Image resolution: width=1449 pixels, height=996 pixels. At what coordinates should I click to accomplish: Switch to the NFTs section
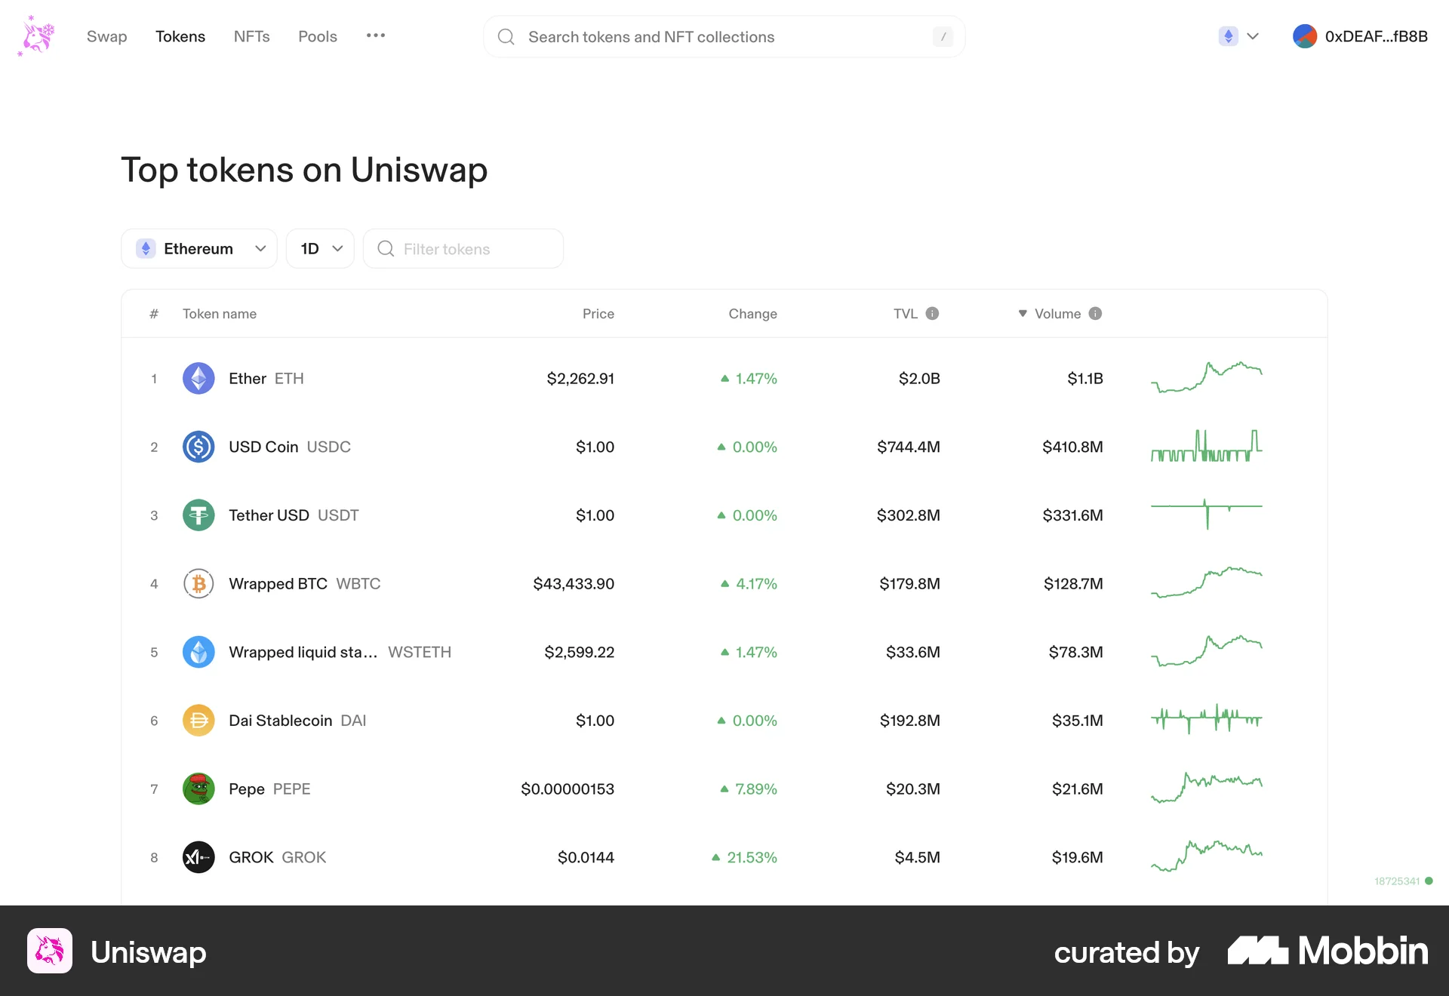click(251, 36)
